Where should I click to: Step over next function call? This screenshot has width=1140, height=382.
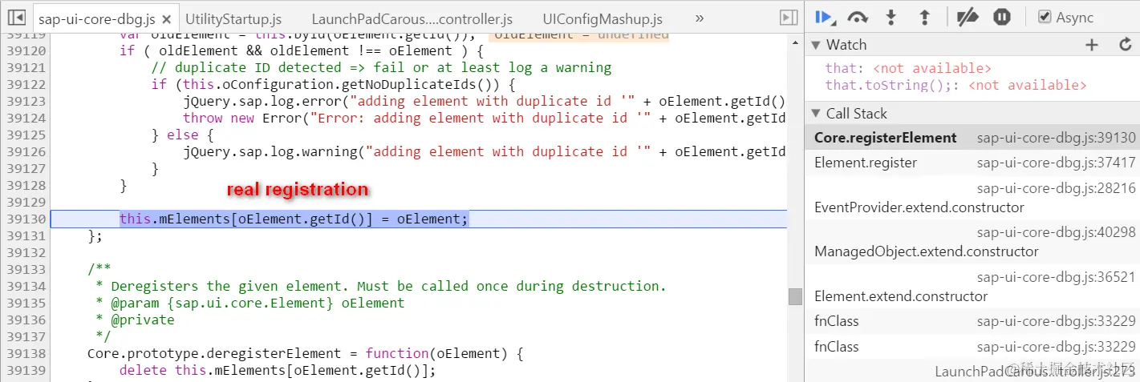click(x=858, y=17)
